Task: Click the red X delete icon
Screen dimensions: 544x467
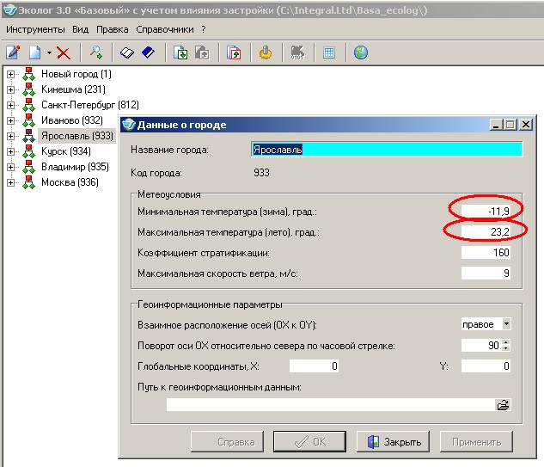Action: tap(63, 52)
